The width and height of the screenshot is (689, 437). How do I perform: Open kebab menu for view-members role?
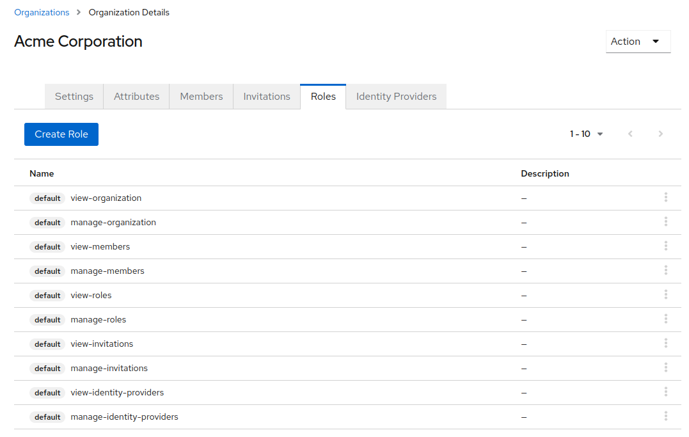665,246
